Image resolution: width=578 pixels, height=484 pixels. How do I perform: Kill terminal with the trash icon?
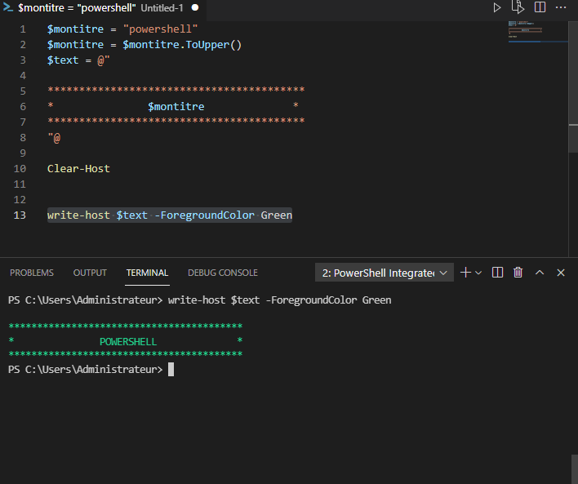tap(518, 273)
